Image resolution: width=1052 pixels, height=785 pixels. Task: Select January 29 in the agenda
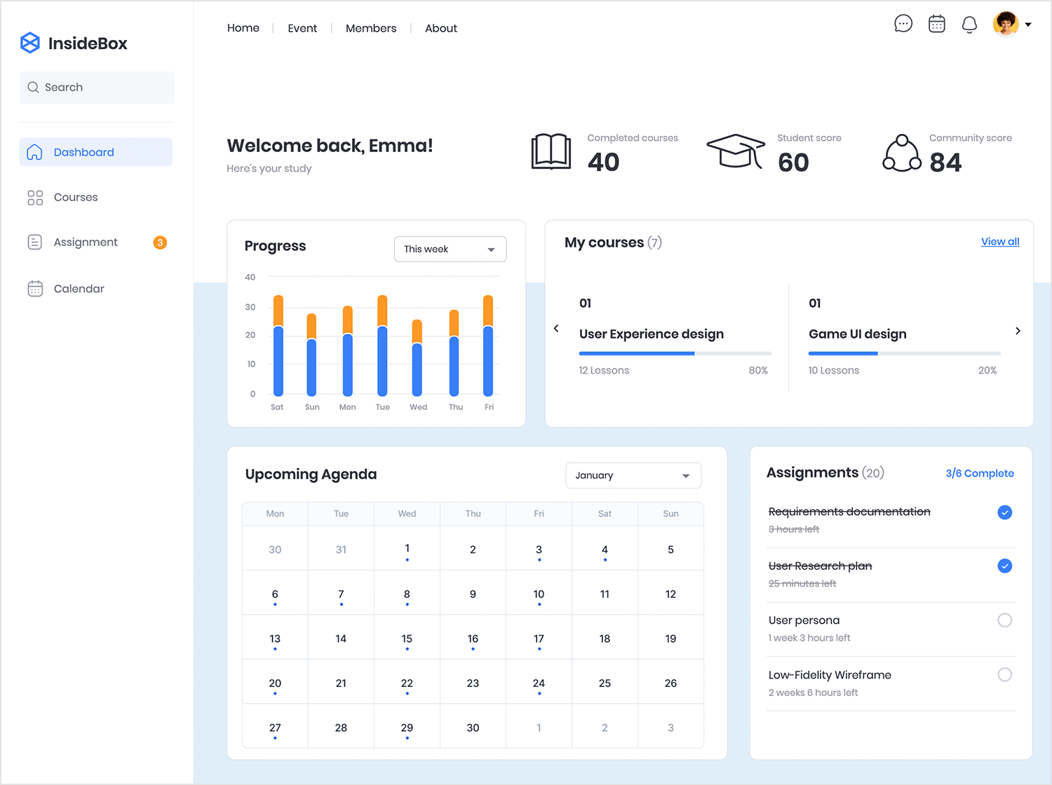407,728
